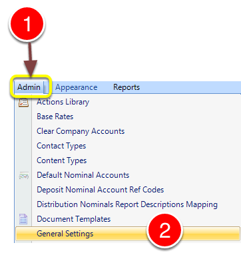Select Distribution Nominals Report Descriptions Mapping

point(127,204)
